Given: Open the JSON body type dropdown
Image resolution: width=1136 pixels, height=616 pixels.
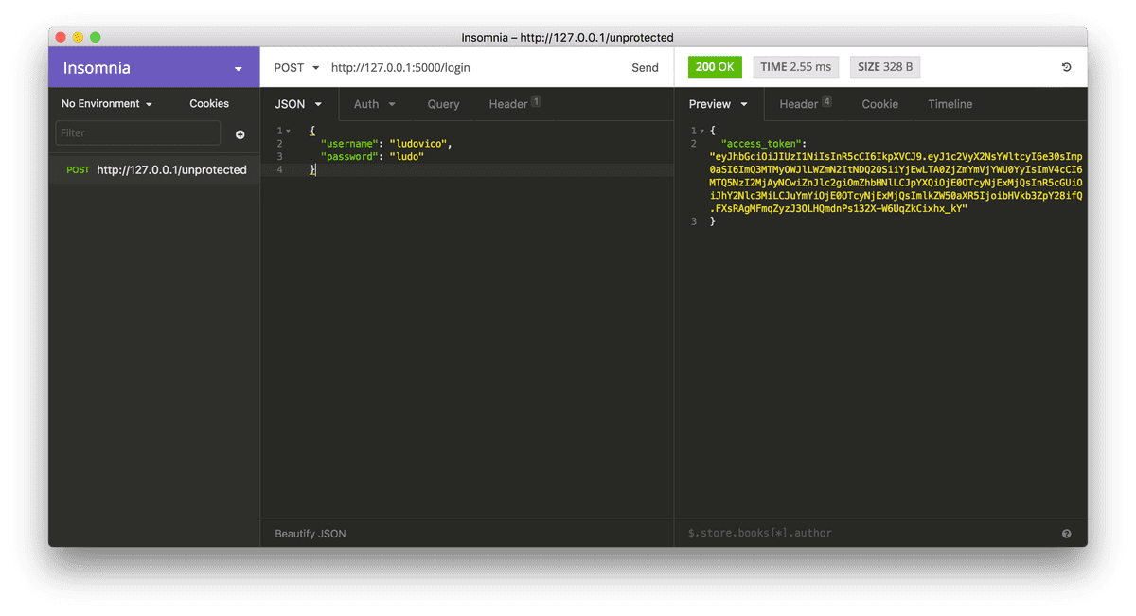Looking at the screenshot, I should [298, 104].
